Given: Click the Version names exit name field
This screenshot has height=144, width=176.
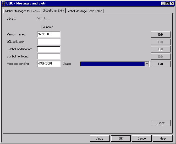Looking at the screenshot, I should (x=49, y=35).
